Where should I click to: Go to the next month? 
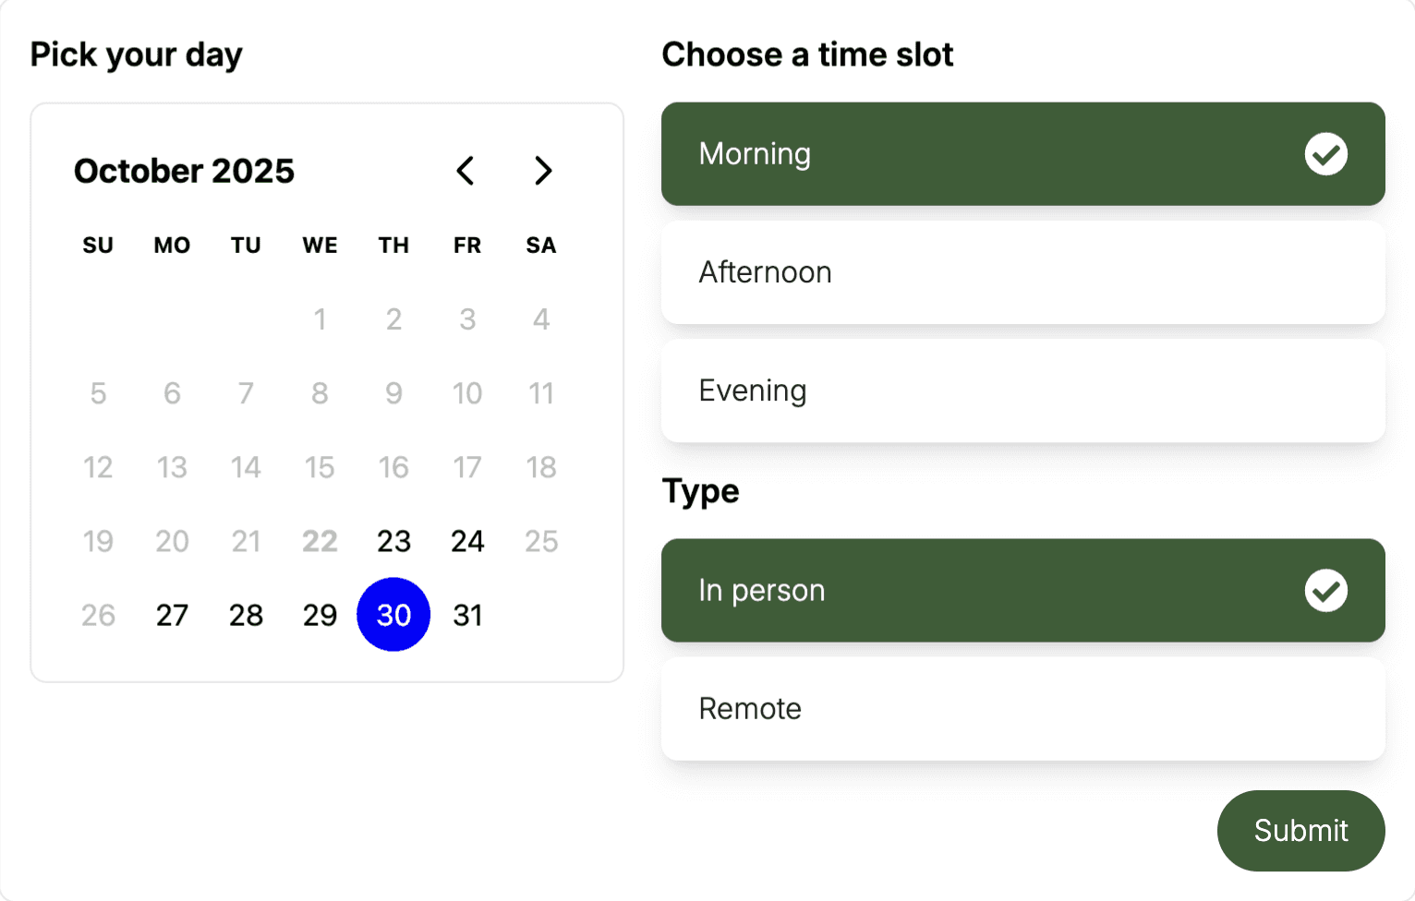(x=543, y=171)
